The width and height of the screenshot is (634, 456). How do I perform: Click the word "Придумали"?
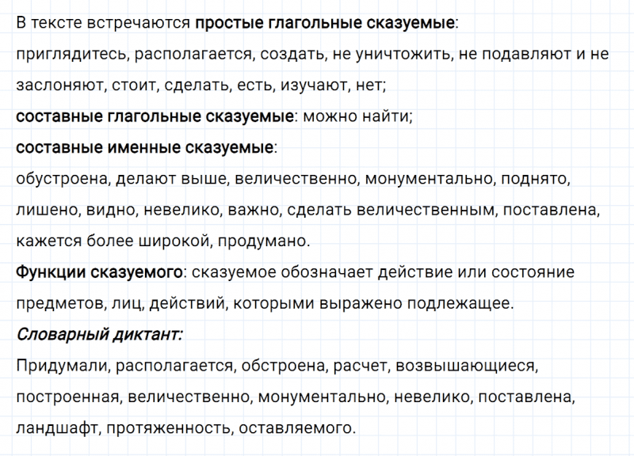[x=63, y=366]
